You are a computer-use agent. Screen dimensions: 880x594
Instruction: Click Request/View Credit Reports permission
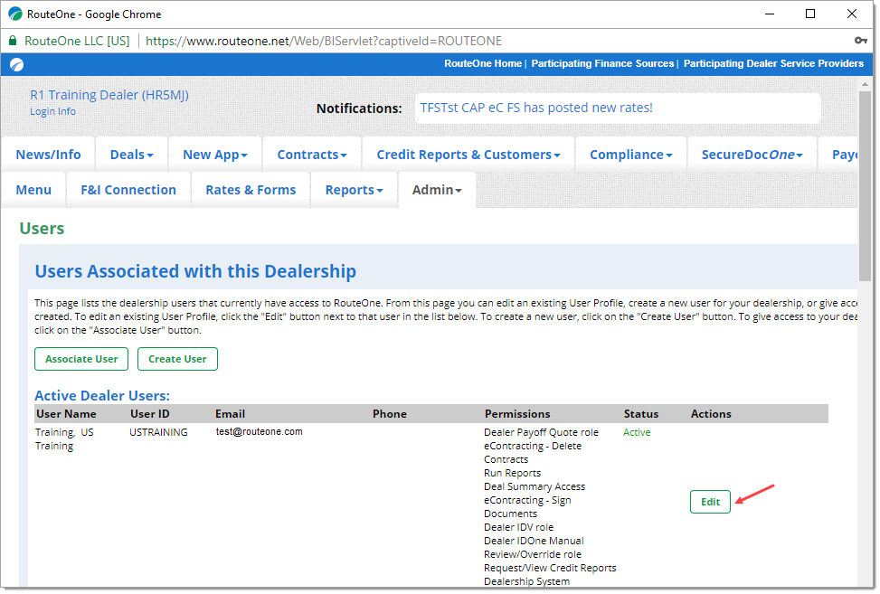pyautogui.click(x=550, y=568)
